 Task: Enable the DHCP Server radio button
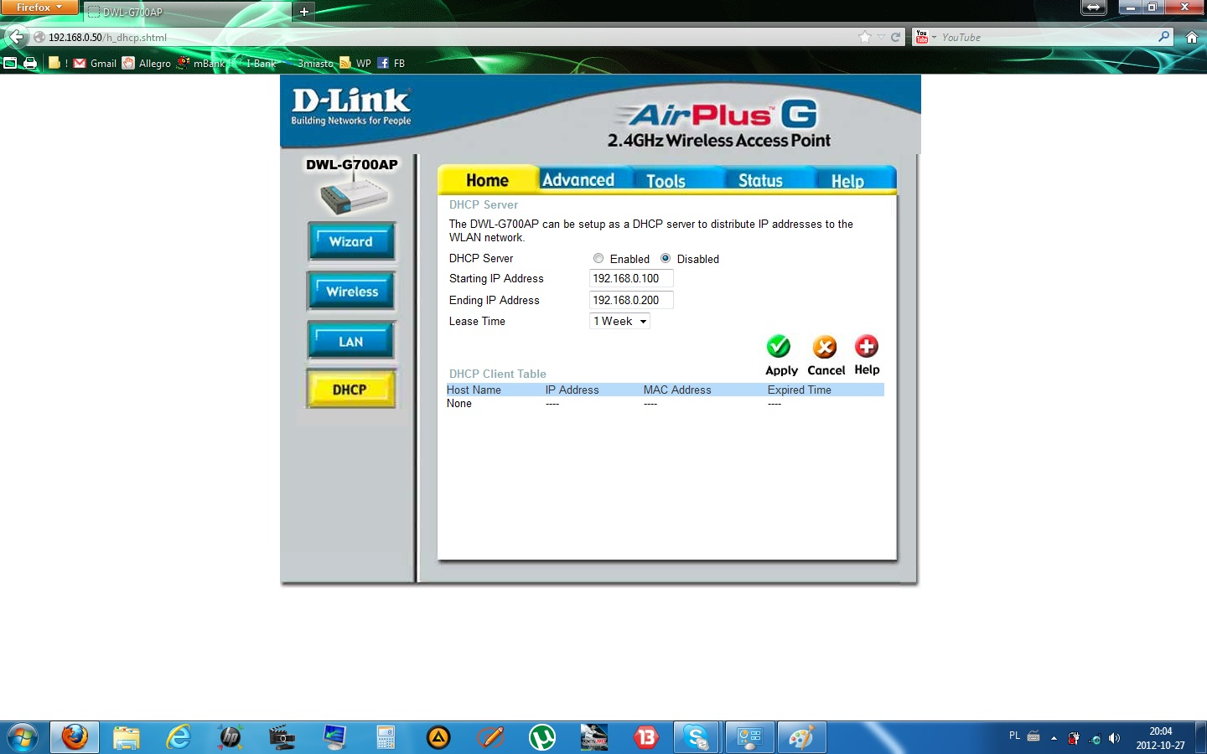coord(598,258)
